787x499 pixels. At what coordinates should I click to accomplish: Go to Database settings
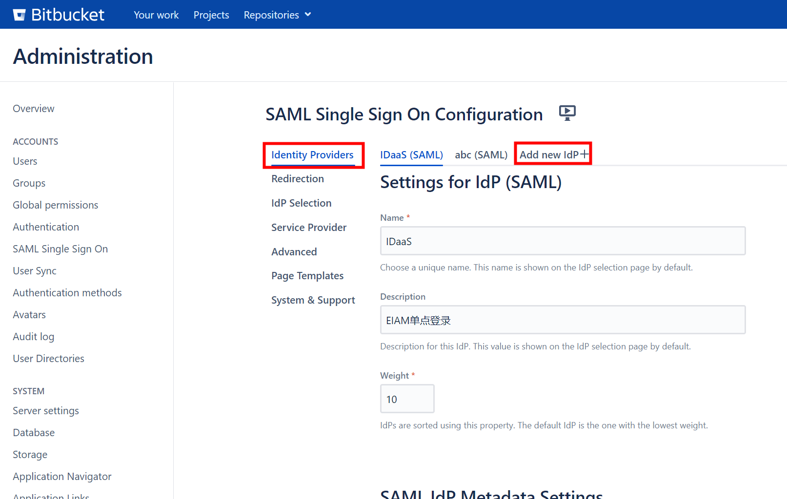[34, 433]
